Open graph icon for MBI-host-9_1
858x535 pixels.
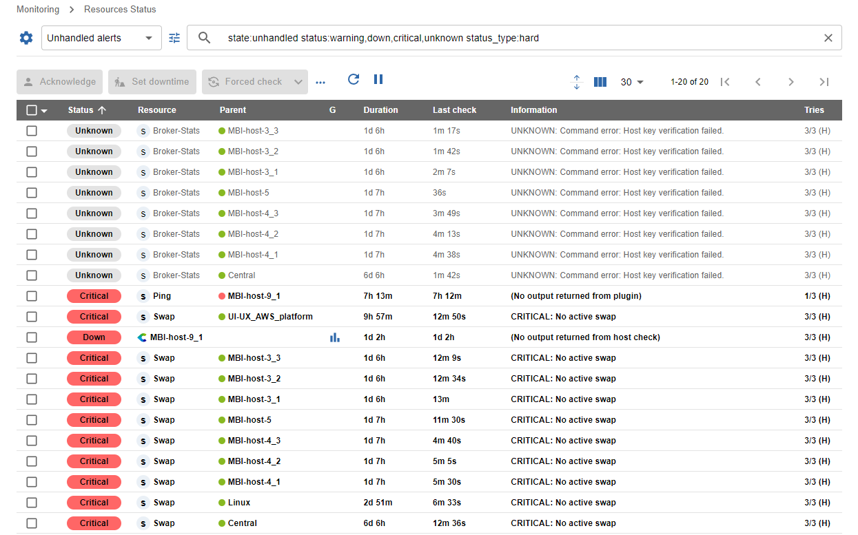tap(335, 337)
